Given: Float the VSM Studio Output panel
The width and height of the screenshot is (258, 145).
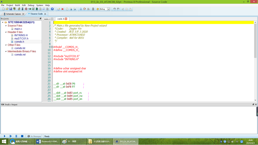Looking at the screenshot, I should [x=253, y=104].
